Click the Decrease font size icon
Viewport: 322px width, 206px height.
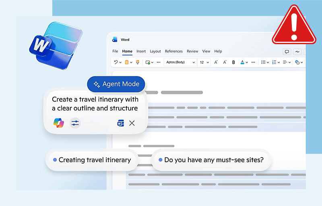click(x=225, y=62)
